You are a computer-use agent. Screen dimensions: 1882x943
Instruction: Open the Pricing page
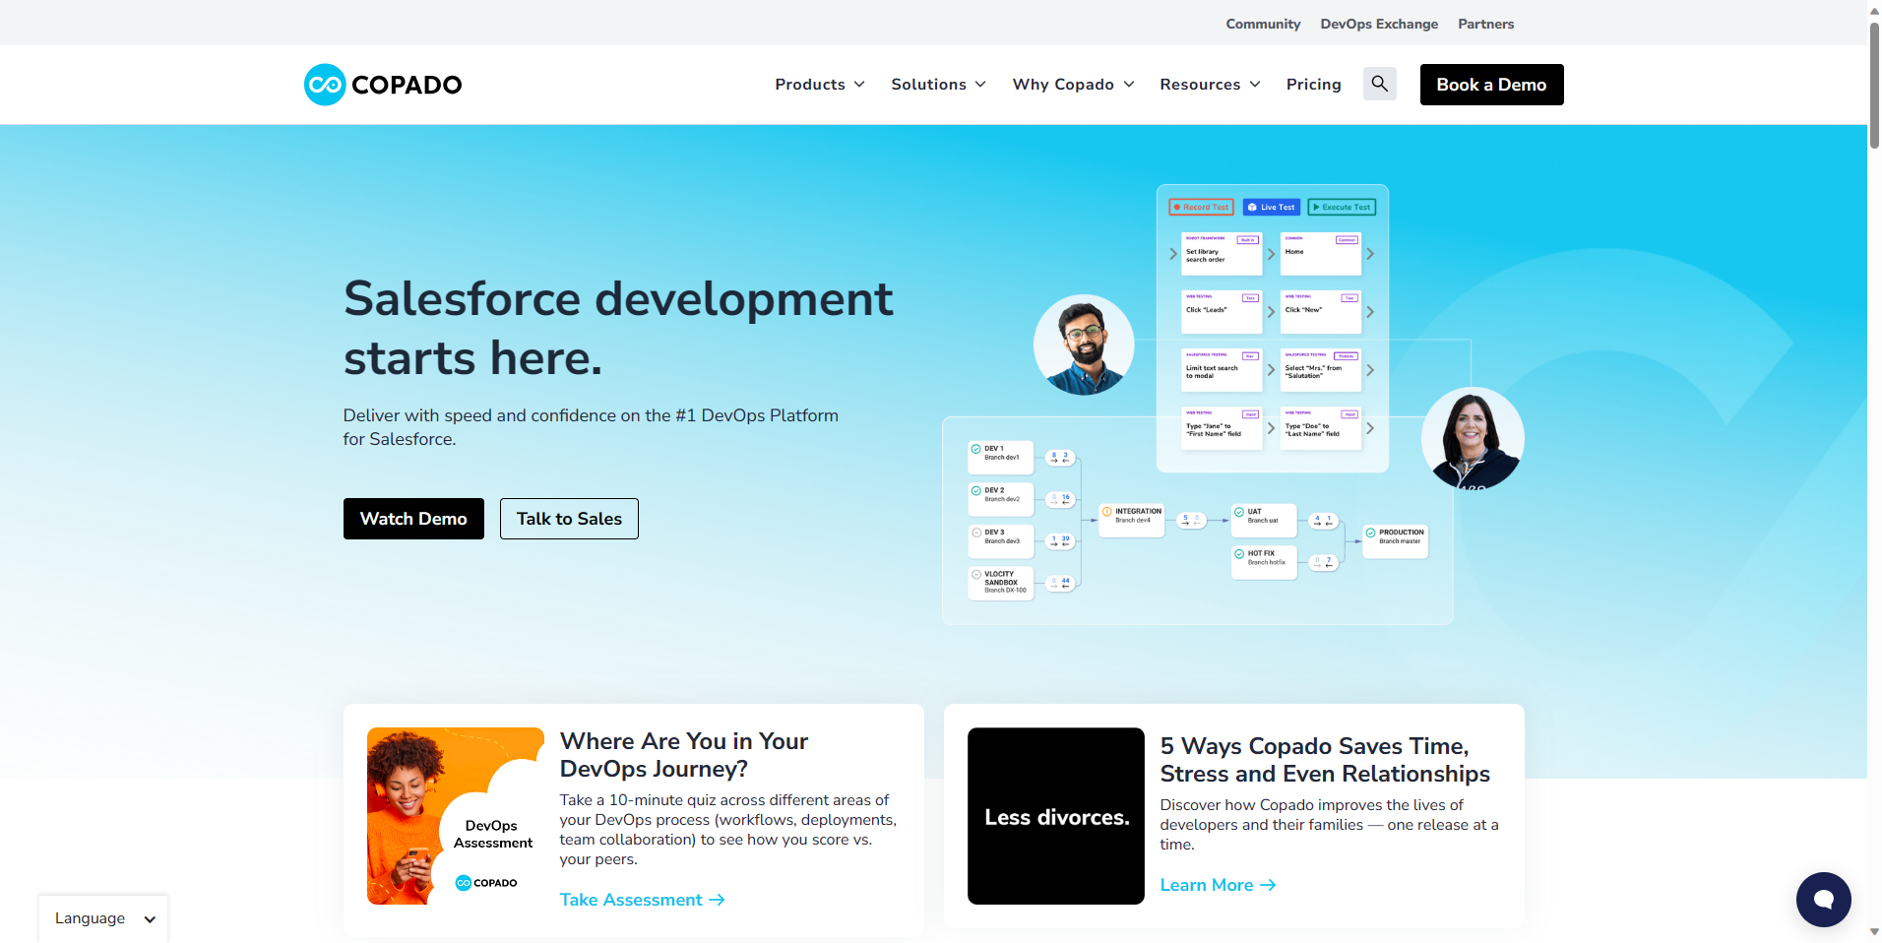tap(1313, 85)
